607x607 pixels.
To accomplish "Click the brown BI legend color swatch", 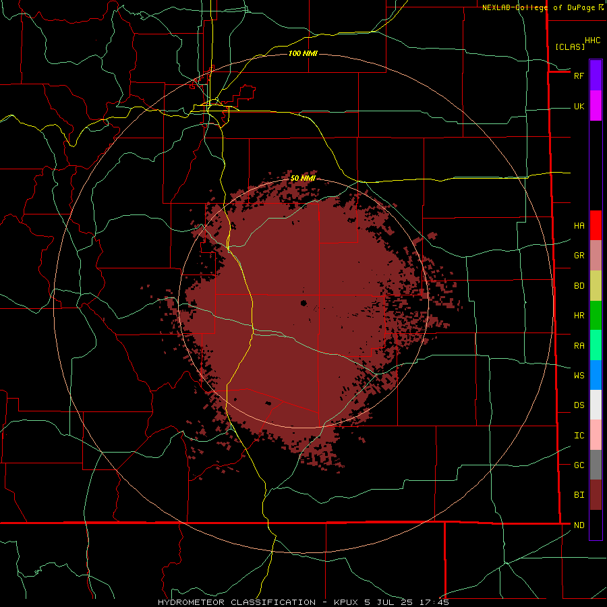I will (596, 495).
